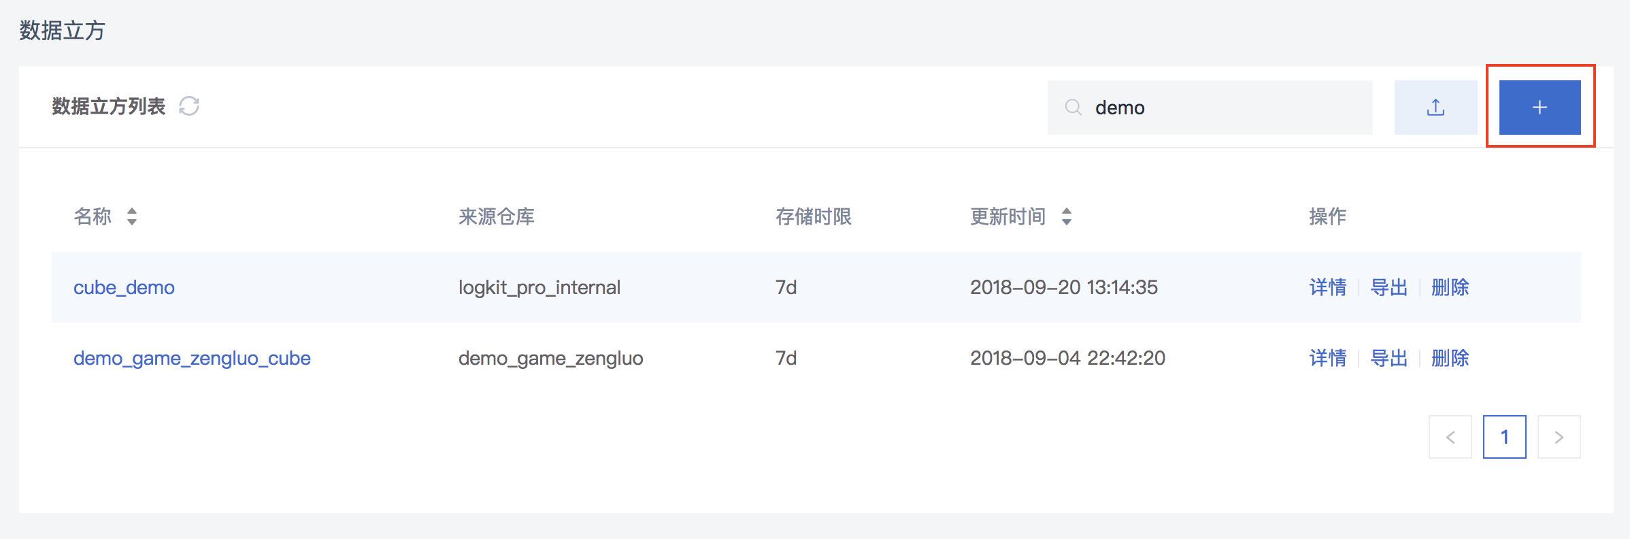Go to next page arrow
The width and height of the screenshot is (1630, 539).
(1559, 437)
